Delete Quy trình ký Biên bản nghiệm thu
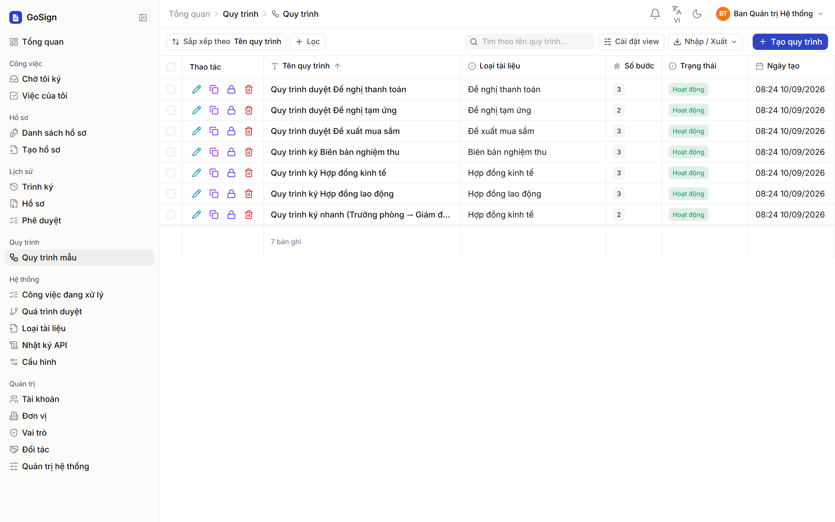 249,152
